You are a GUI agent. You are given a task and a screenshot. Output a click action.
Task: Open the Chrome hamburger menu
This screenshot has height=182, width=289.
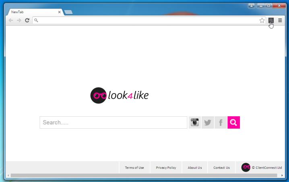(280, 20)
